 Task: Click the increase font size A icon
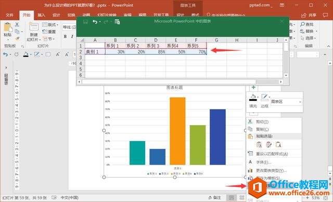(x=58, y=55)
